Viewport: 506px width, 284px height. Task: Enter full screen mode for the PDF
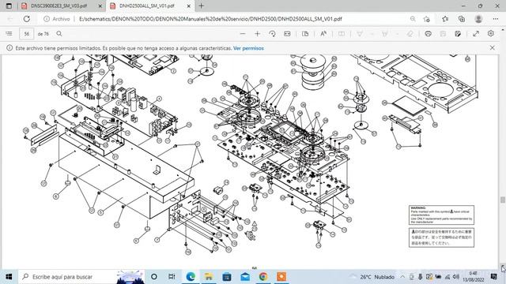point(476,33)
